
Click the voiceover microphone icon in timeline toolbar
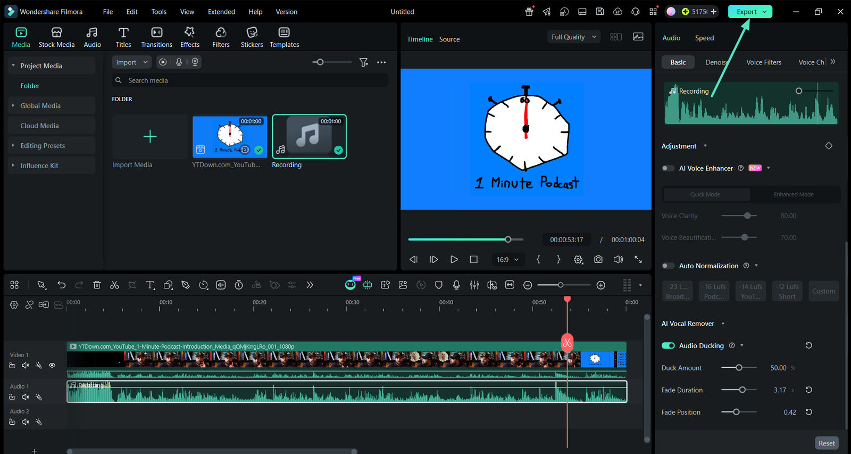click(x=456, y=285)
